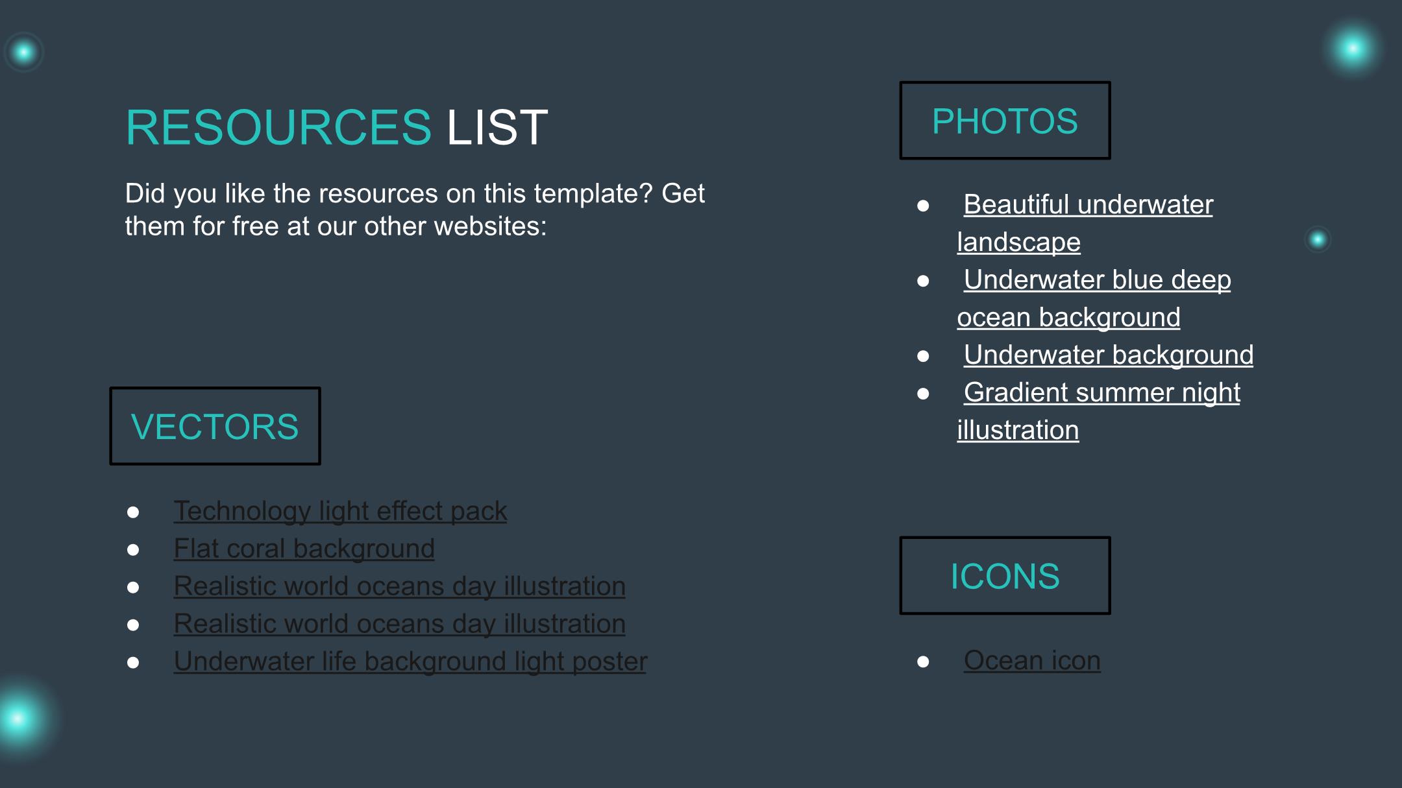This screenshot has width=1402, height=788.
Task: Click the Underwater background photo link
Action: [x=1108, y=355]
